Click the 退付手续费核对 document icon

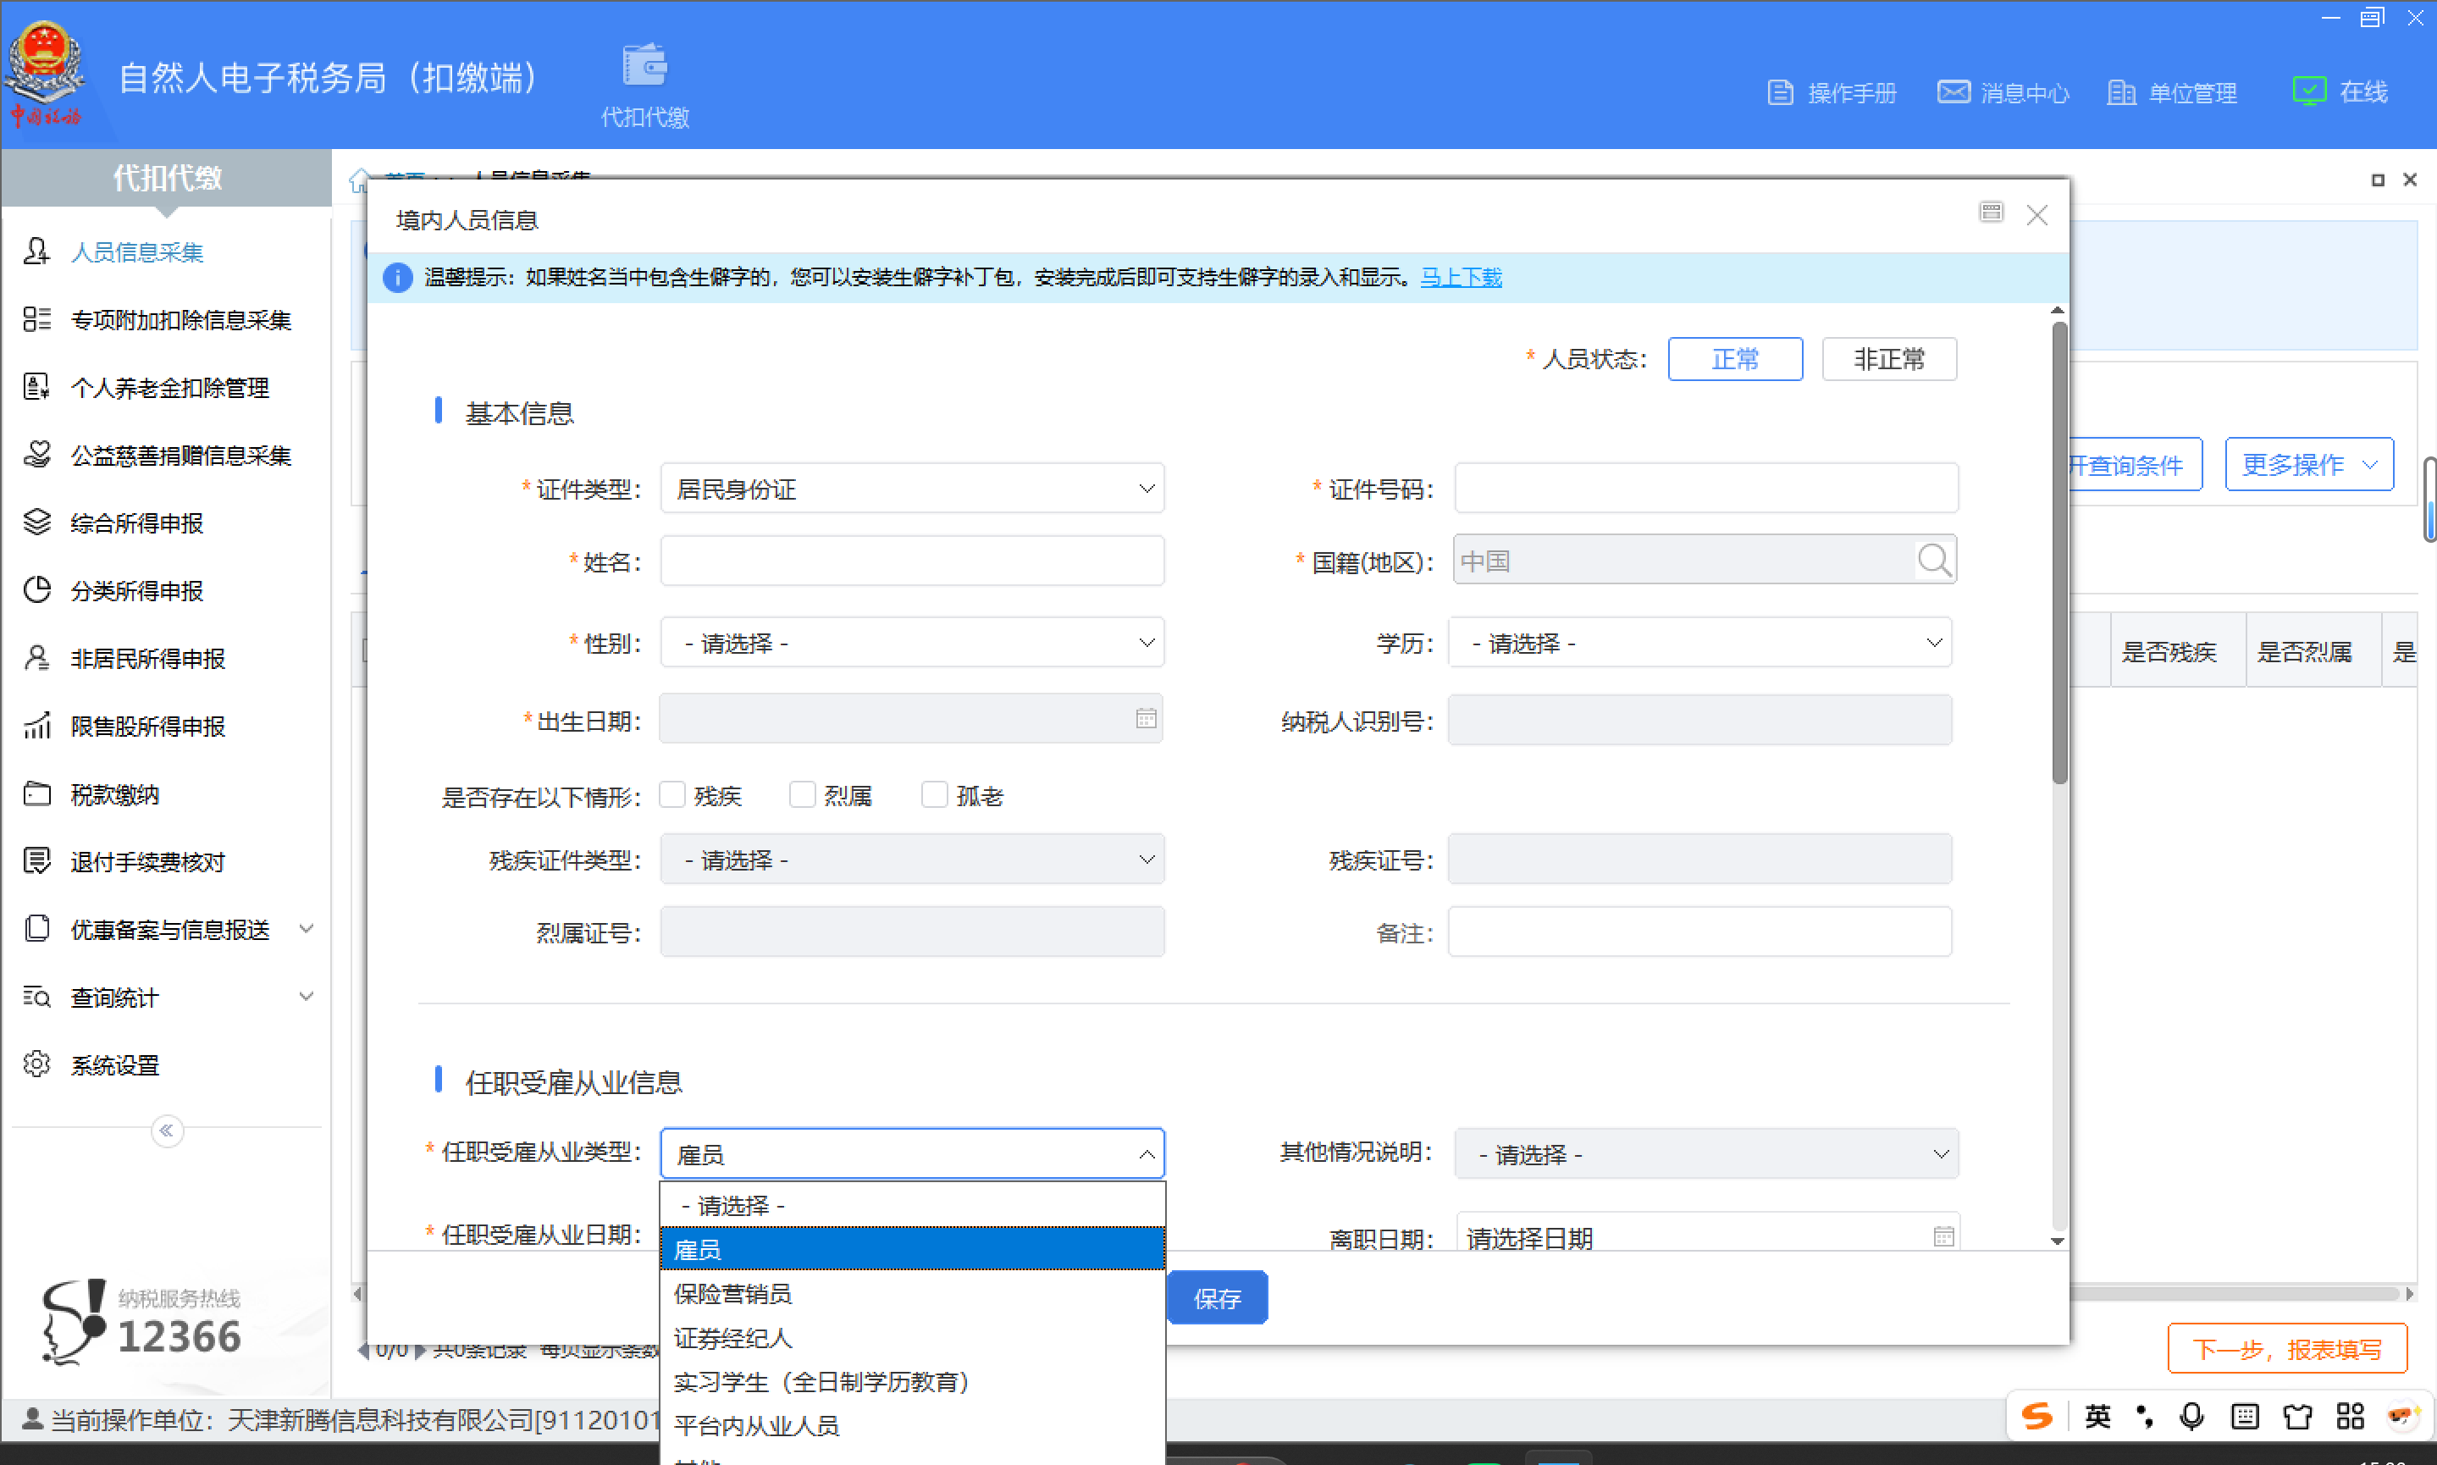(36, 861)
